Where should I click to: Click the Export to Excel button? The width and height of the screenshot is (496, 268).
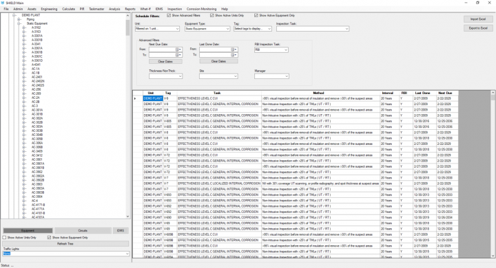coord(478,28)
